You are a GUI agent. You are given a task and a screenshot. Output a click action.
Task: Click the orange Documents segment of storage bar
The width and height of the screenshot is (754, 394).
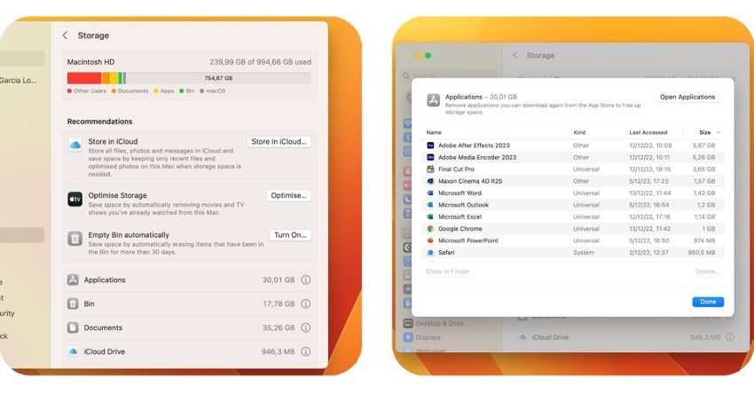click(106, 78)
